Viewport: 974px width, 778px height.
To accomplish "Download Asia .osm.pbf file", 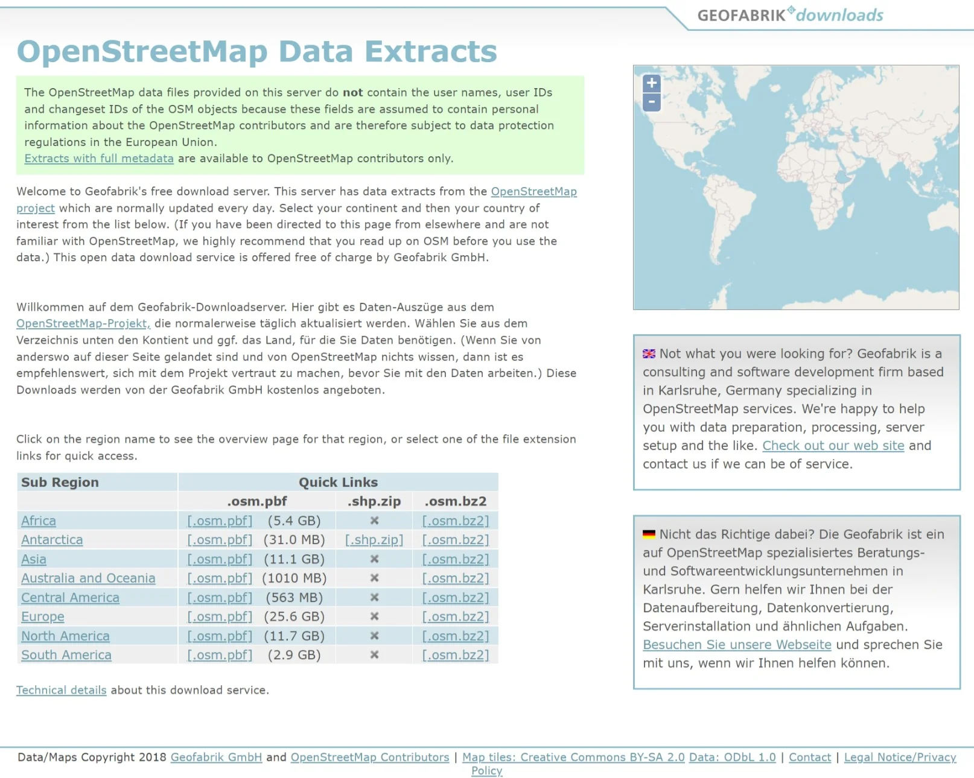I will 220,559.
